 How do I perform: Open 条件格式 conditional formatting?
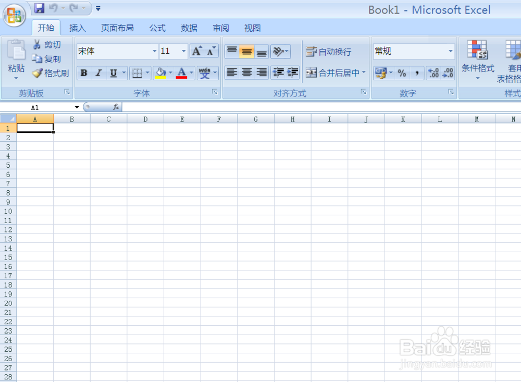click(x=477, y=60)
